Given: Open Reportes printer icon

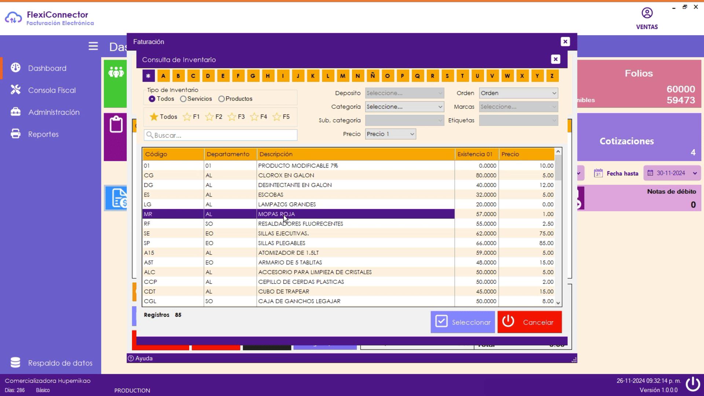Looking at the screenshot, I should pyautogui.click(x=15, y=134).
